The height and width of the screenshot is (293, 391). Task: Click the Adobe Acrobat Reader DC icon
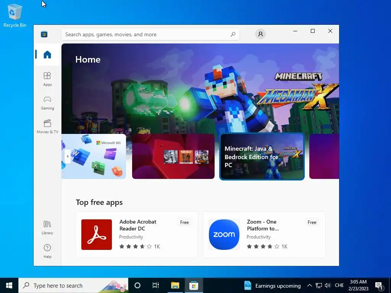pos(97,235)
